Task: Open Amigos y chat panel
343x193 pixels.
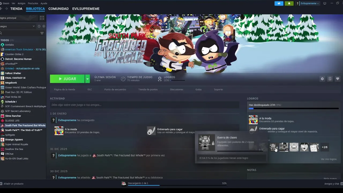Action: [333, 184]
